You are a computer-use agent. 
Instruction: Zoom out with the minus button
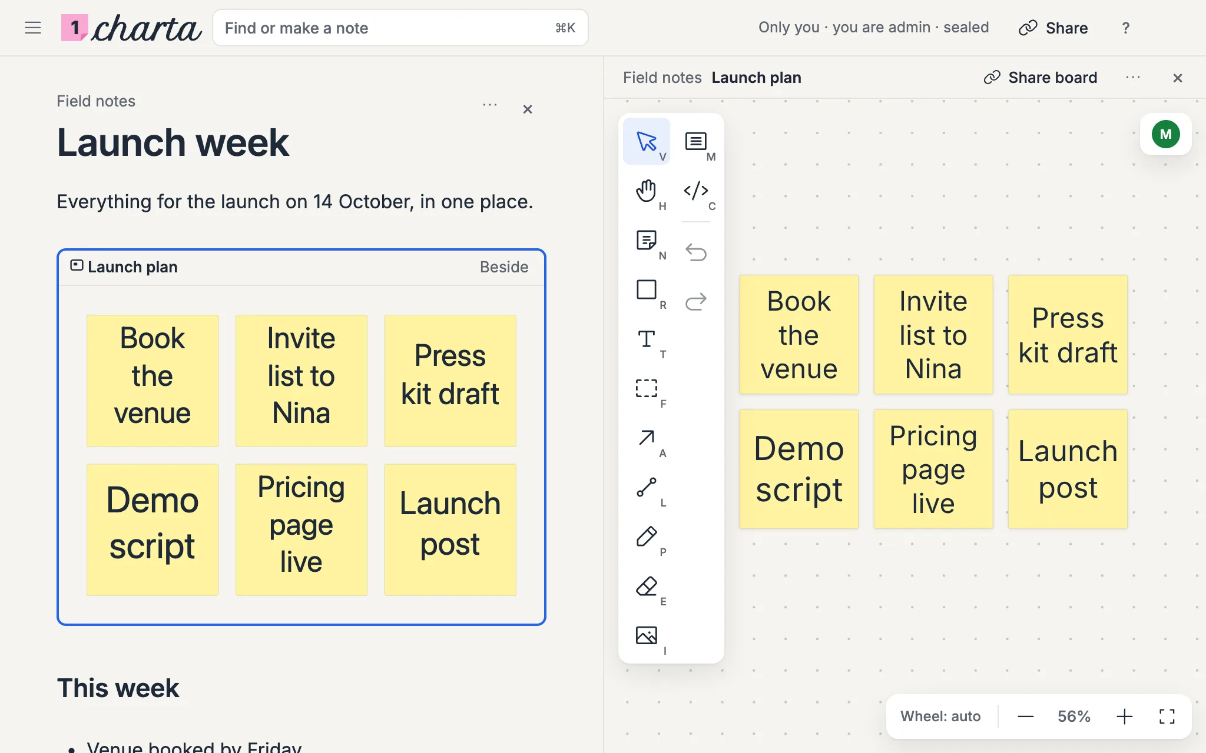pyautogui.click(x=1026, y=716)
